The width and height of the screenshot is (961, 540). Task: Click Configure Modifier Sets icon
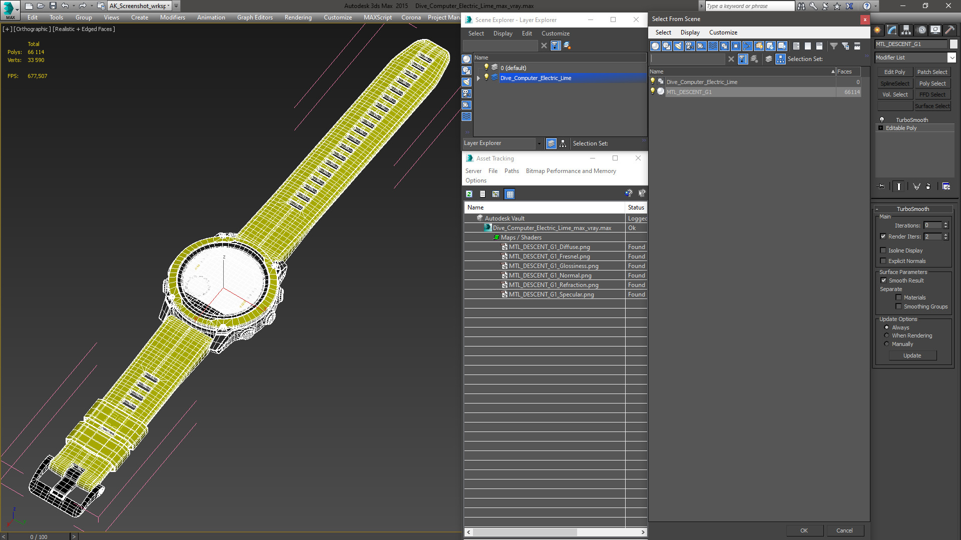point(946,186)
